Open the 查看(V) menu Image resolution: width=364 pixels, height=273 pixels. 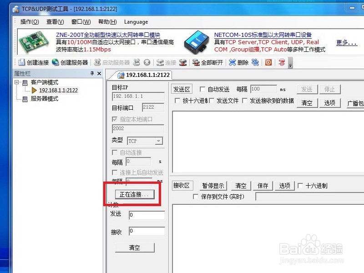click(x=55, y=22)
